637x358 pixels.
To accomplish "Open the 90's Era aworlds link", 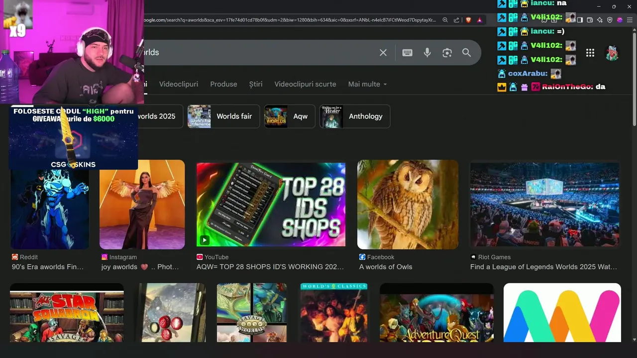I will [48, 267].
